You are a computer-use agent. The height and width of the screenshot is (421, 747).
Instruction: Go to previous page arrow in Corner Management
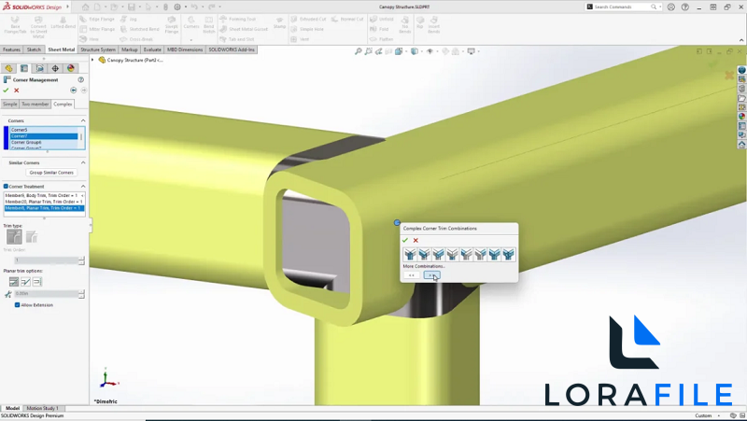[74, 90]
